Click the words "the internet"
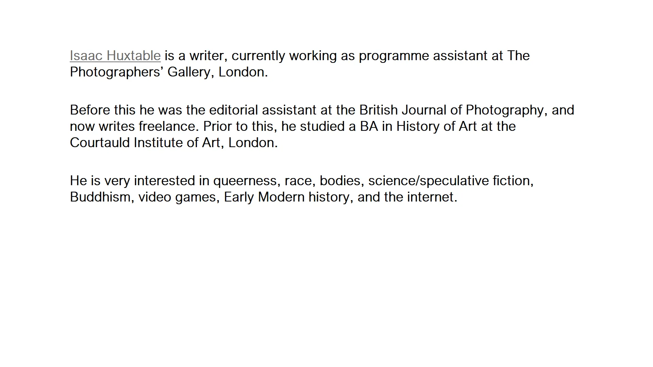The image size is (653, 367). pos(420,197)
